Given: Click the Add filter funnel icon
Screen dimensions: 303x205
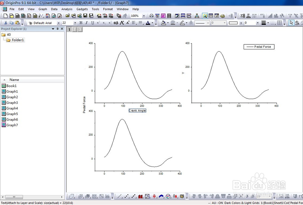Looking at the screenshot, I should pyautogui.click(x=290, y=16).
